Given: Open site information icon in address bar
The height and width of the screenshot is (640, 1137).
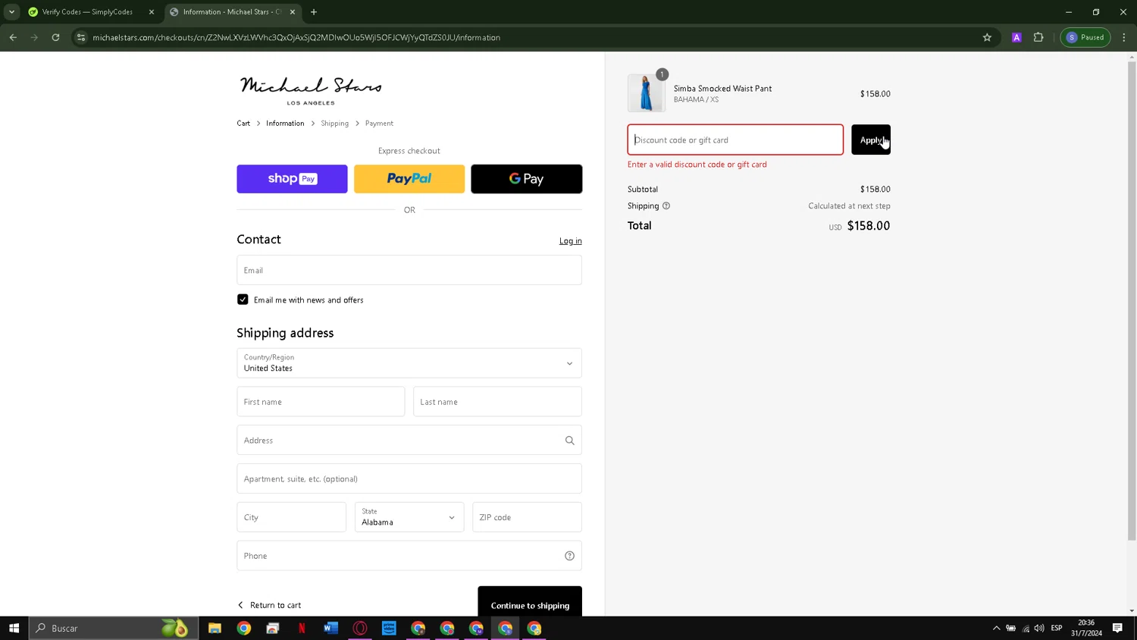Looking at the screenshot, I should pos(81,37).
